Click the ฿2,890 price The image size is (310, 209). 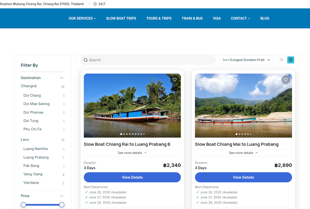coord(283,165)
